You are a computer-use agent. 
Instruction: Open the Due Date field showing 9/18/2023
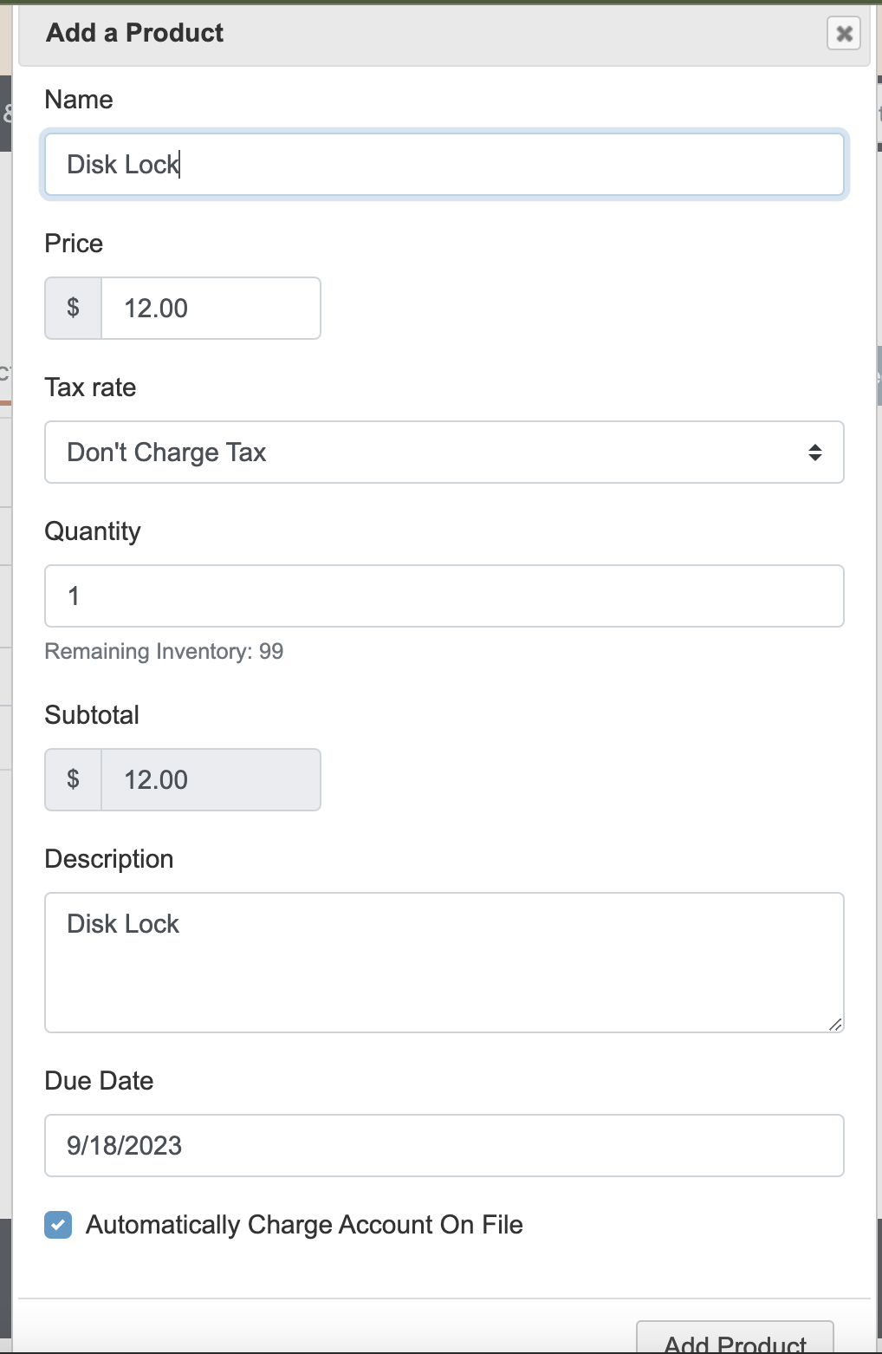tap(444, 1146)
